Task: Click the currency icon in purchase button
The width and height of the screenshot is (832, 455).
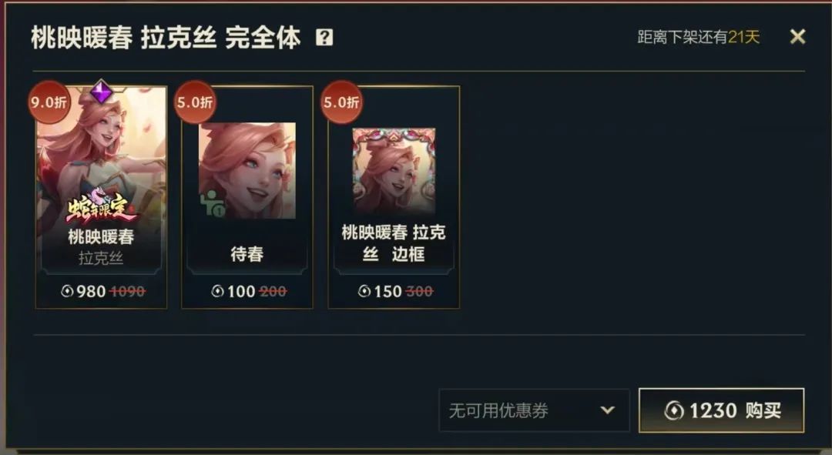Action: pyautogui.click(x=674, y=410)
